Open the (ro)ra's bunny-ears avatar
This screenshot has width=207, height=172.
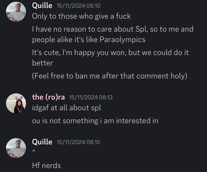click(16, 103)
